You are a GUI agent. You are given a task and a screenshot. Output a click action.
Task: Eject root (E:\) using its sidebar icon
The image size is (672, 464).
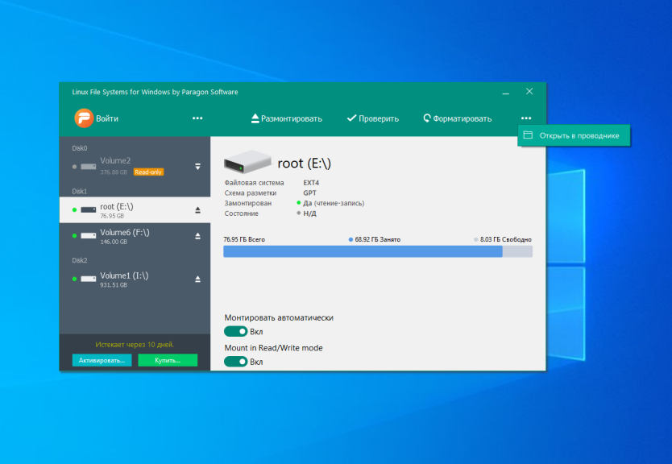click(197, 210)
